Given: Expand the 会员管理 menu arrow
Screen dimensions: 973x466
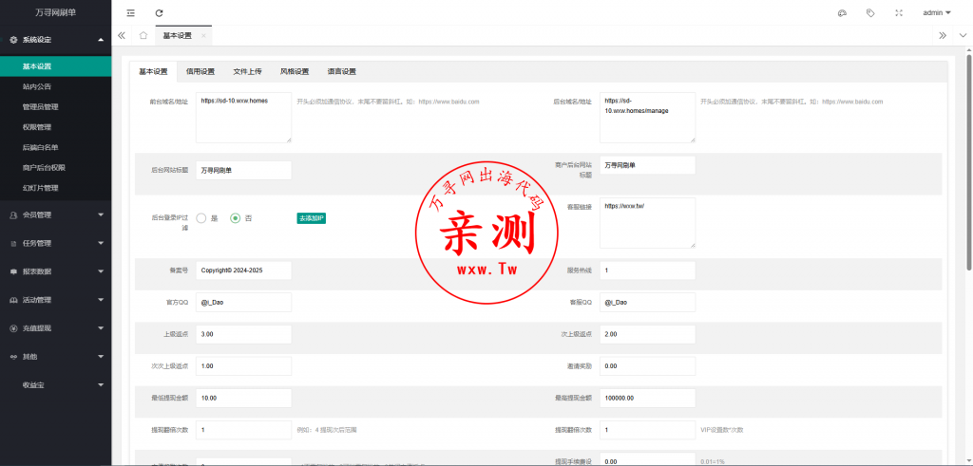Looking at the screenshot, I should tap(101, 215).
